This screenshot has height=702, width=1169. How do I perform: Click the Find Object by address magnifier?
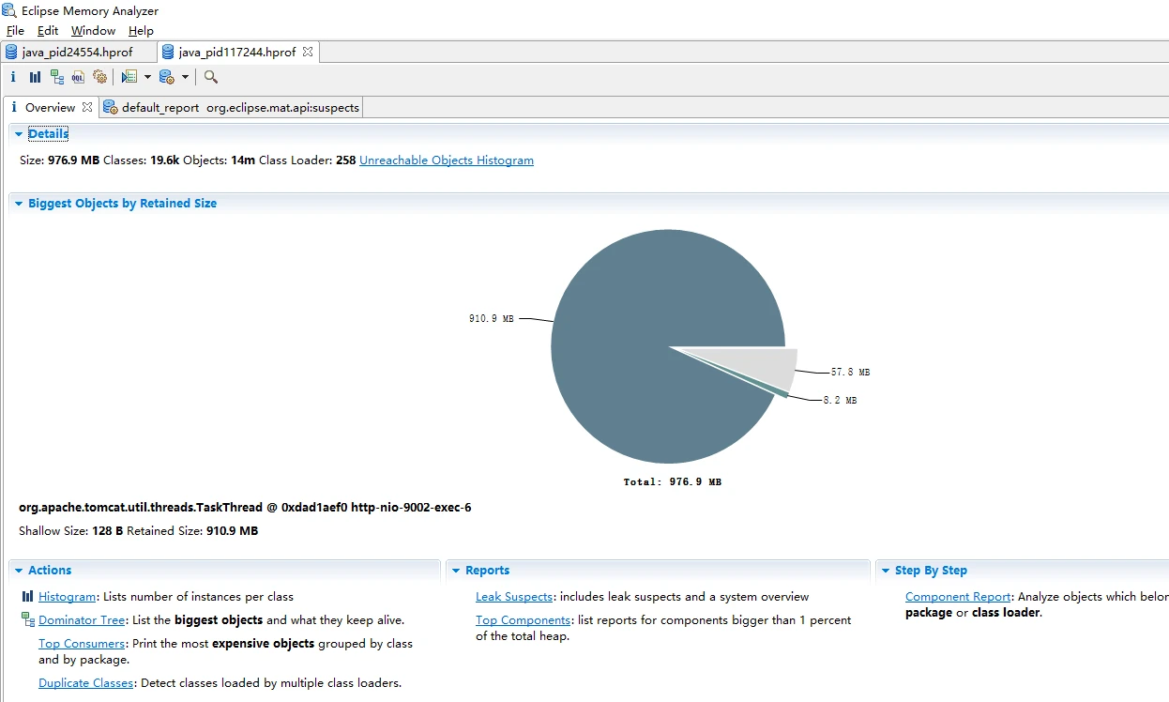(211, 77)
